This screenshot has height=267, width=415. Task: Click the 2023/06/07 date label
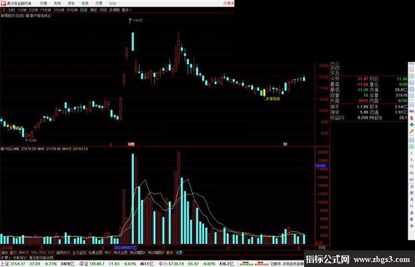126,248
